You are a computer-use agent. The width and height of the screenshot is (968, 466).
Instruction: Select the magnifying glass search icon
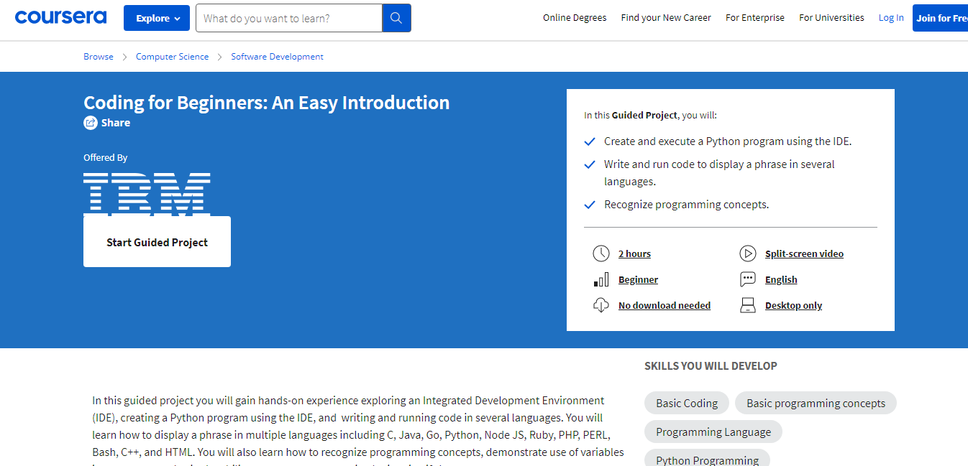click(396, 17)
